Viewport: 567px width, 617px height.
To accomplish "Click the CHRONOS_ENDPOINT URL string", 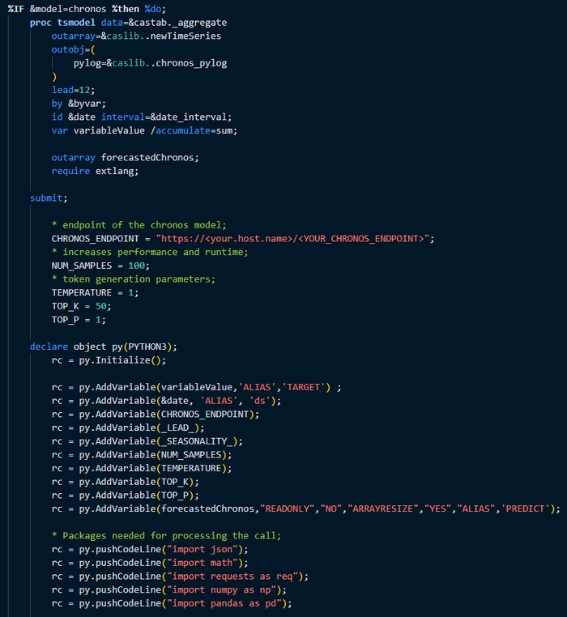I will (292, 238).
